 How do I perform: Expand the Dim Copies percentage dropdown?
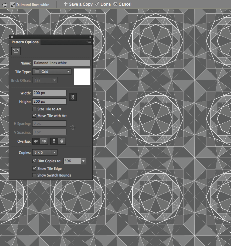(83, 161)
